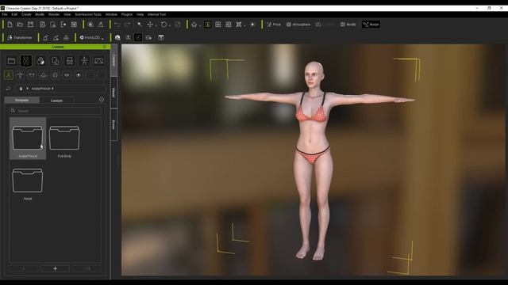Select the Move tool icon
Viewport: 508px width, 285px height.
[150, 25]
